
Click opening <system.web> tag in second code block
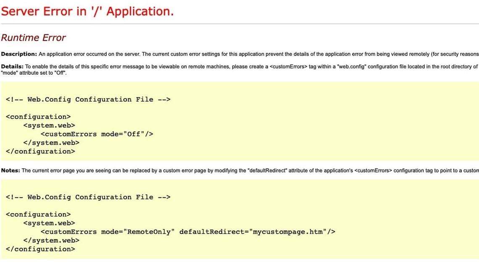tap(49, 223)
